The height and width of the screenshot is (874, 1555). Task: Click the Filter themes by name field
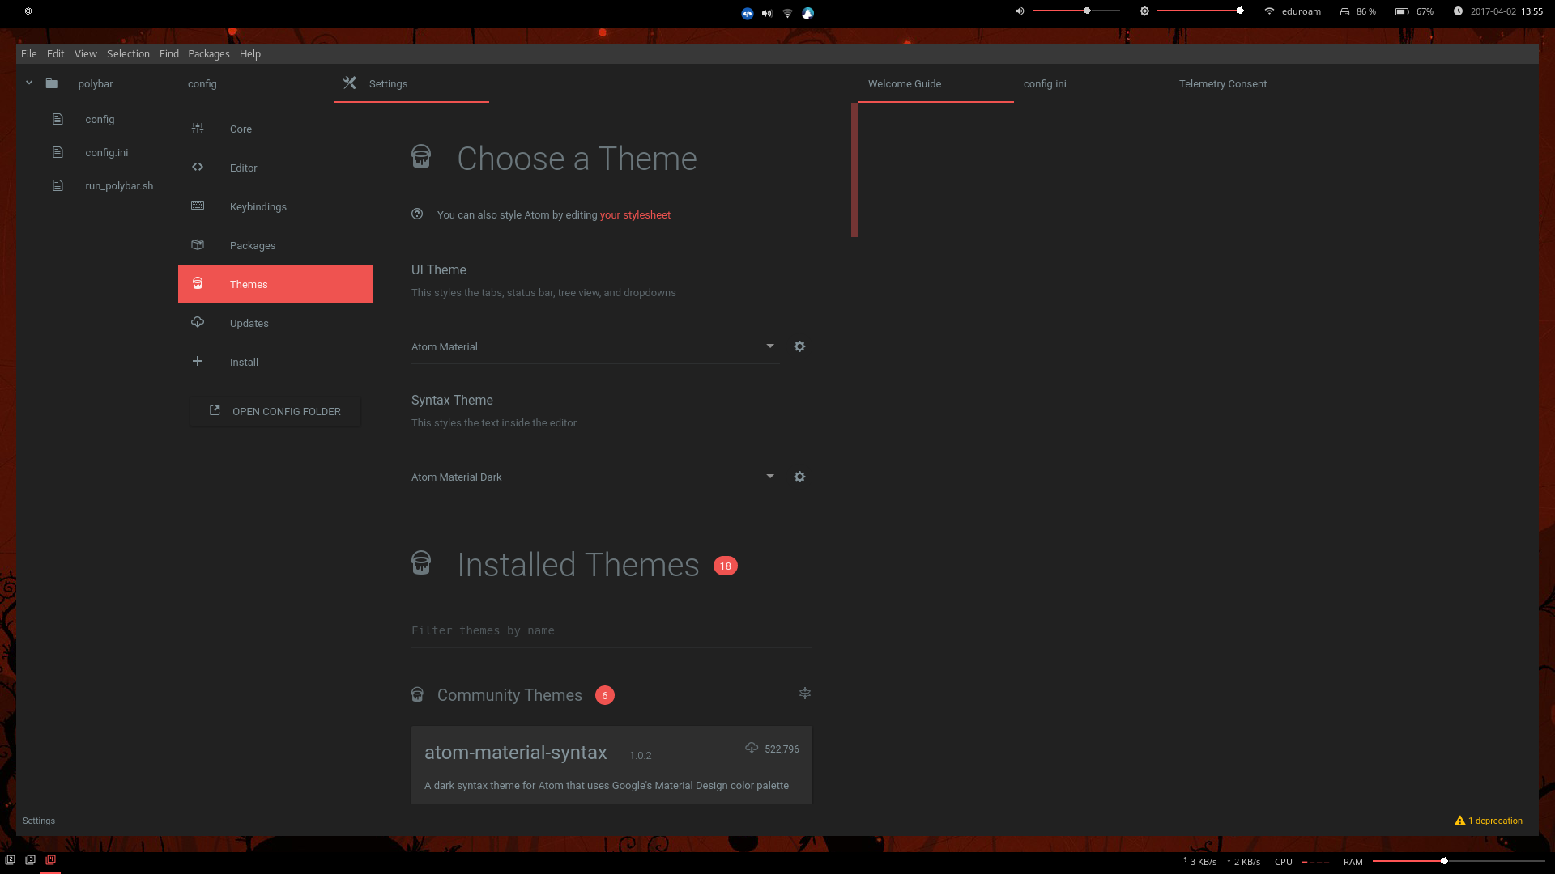[x=611, y=630]
